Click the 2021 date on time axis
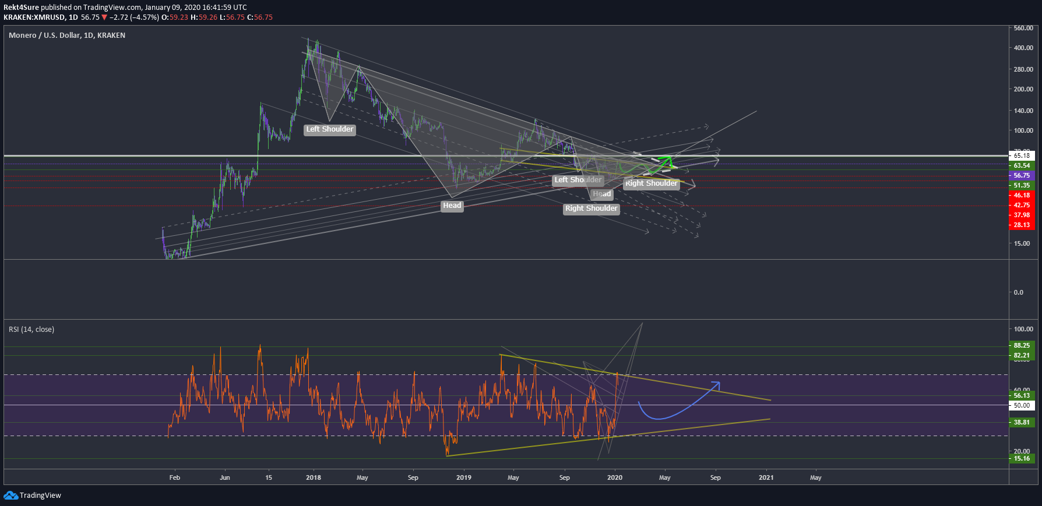Image resolution: width=1042 pixels, height=506 pixels. (766, 477)
